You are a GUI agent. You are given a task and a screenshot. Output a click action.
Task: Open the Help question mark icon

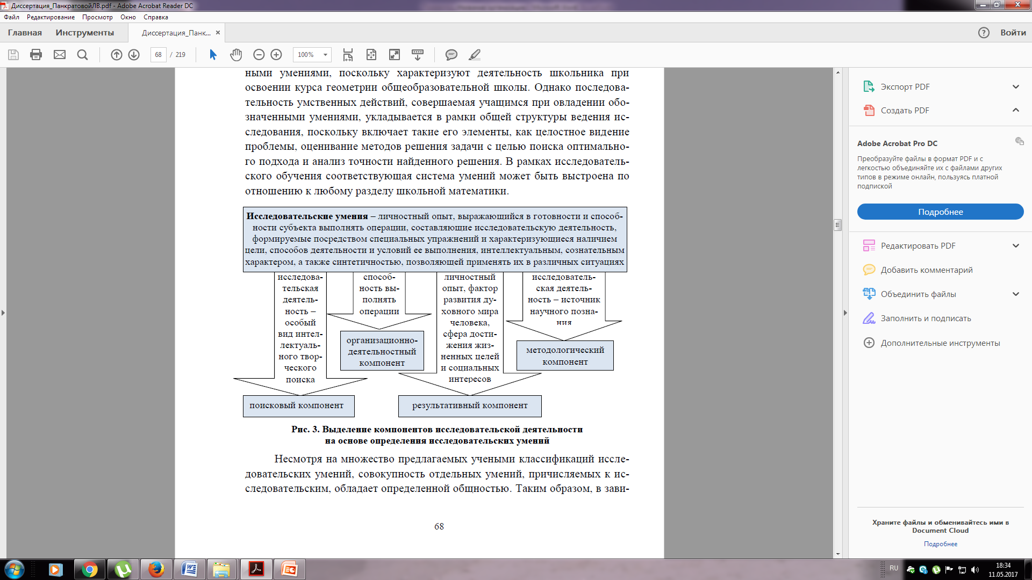[984, 33]
